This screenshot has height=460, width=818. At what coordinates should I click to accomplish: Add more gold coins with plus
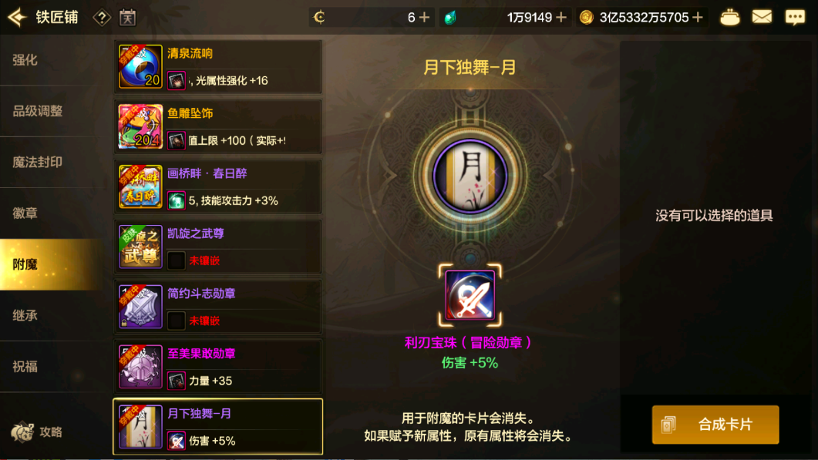tap(698, 18)
